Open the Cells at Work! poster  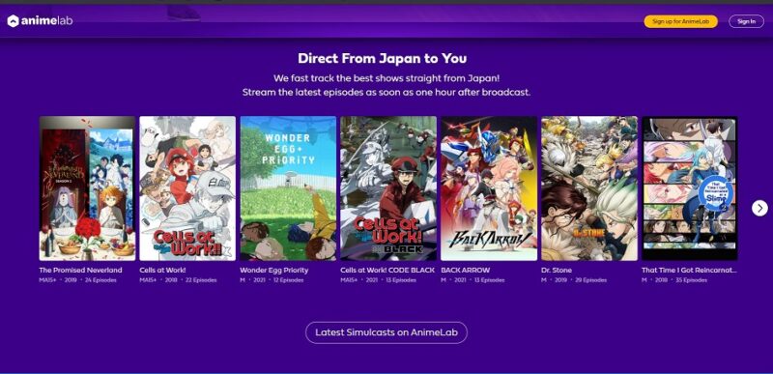coord(187,188)
